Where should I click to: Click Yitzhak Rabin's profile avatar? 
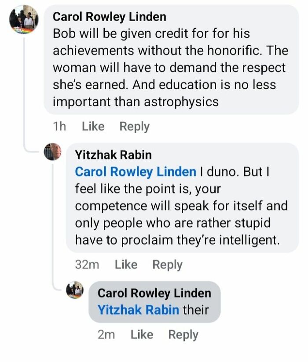click(x=51, y=152)
